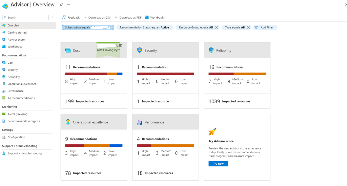Click the Performance card chart icon
Screen dimensions: 347x186
pyautogui.click(x=139, y=122)
